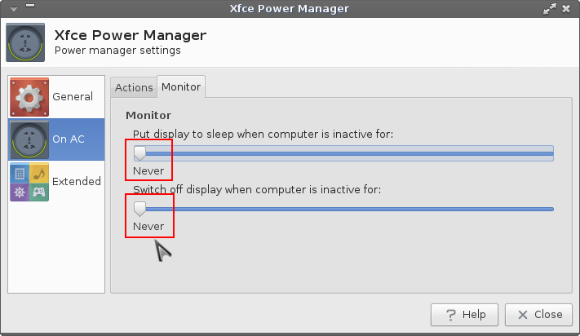Open the Extended settings category
The image size is (580, 336).
[x=56, y=182]
